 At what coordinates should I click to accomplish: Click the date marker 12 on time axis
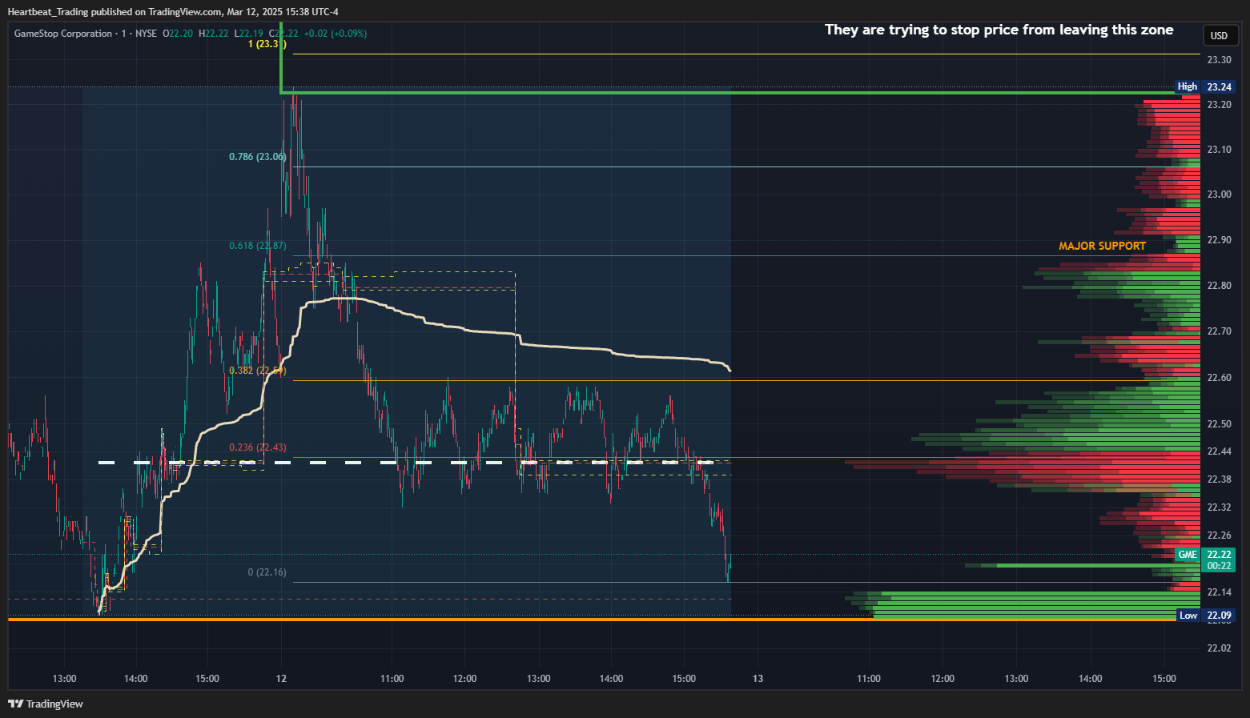[281, 679]
